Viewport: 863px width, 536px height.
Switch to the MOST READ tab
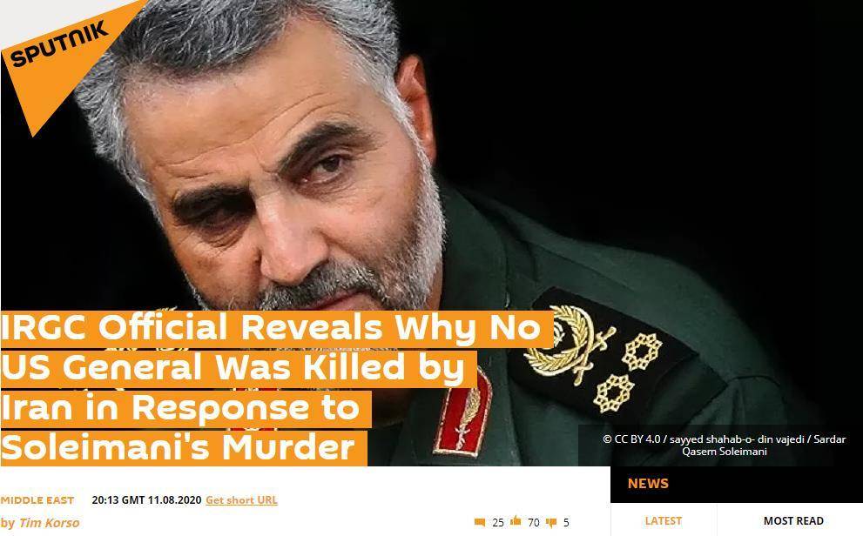pos(793,520)
